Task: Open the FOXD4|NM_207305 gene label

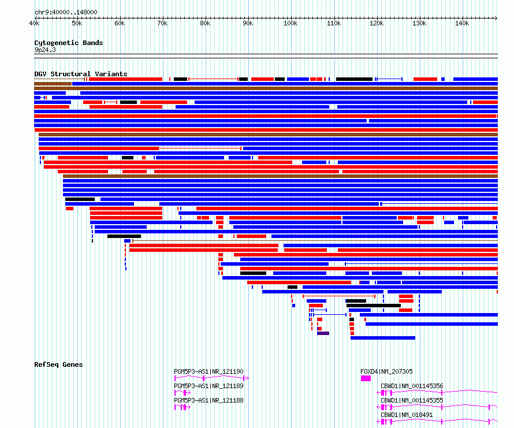Action: [386, 371]
